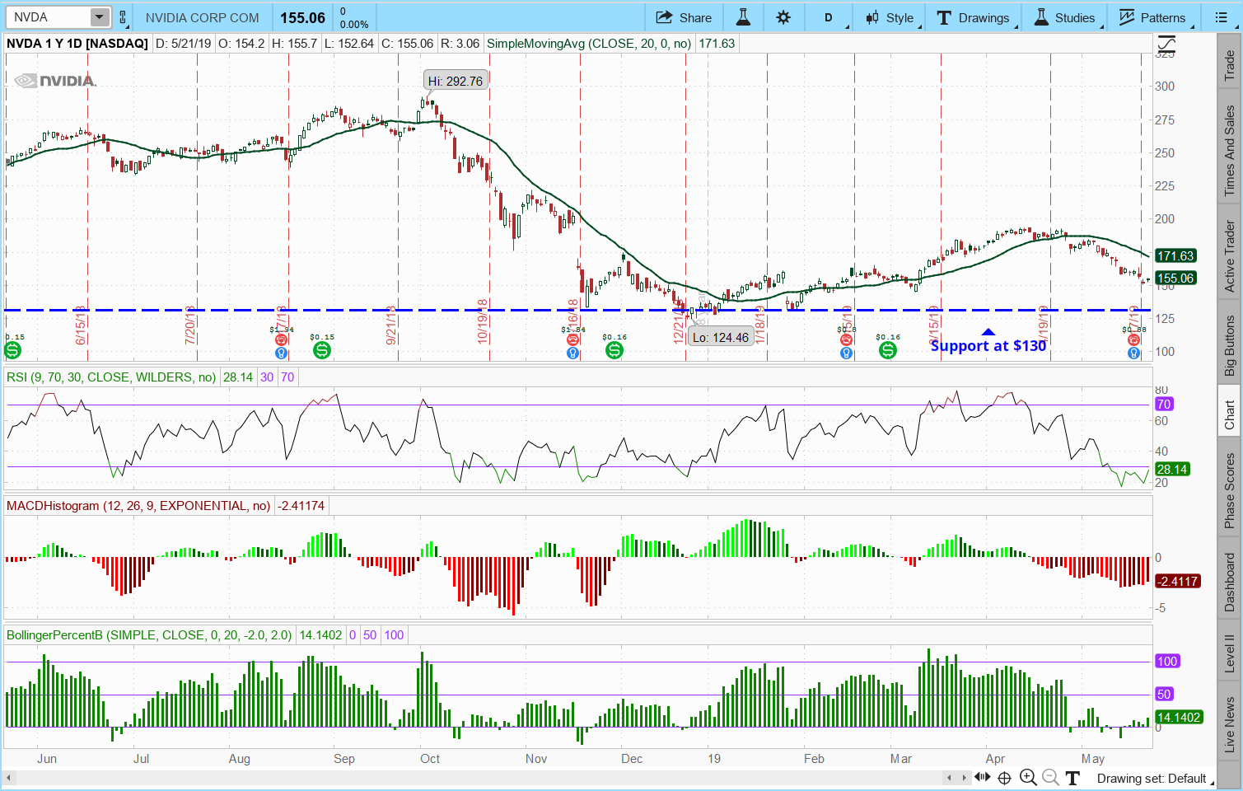Switch to the Trade sidebar tab

[1229, 66]
